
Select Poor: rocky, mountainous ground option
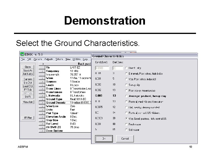(x=126, y=90)
